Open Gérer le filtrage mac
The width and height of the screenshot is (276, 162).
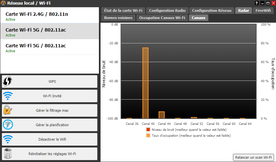(50, 110)
